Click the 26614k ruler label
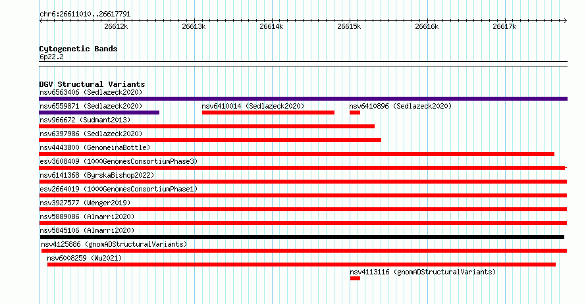Image resolution: width=586 pixels, height=304 pixels. click(x=271, y=26)
